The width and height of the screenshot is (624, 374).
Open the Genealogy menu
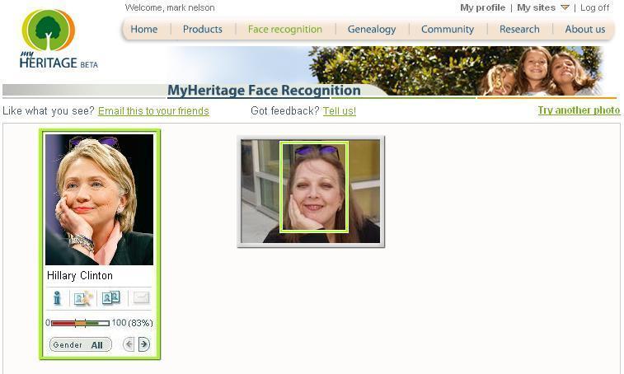(372, 29)
